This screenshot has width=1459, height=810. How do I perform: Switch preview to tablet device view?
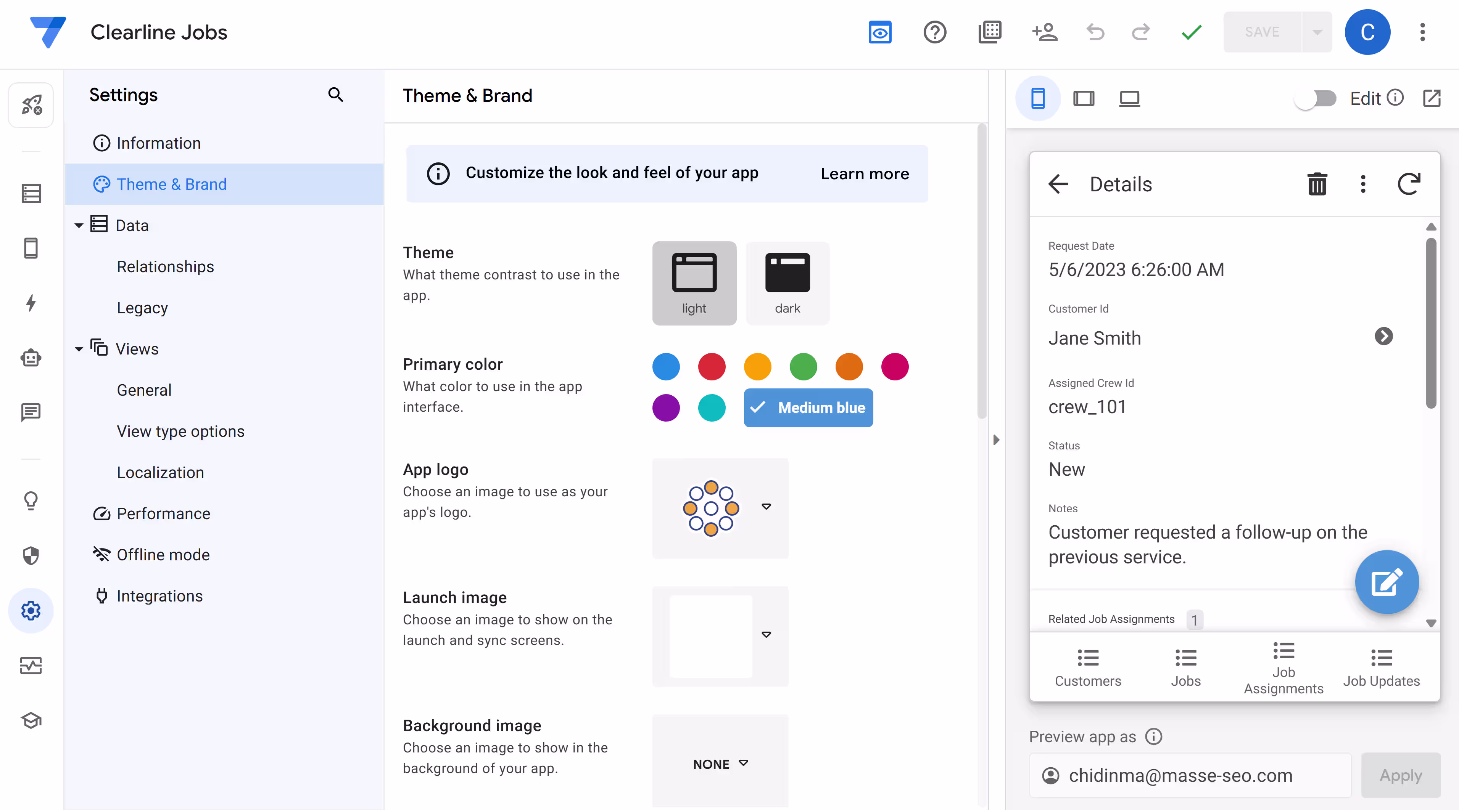1084,98
